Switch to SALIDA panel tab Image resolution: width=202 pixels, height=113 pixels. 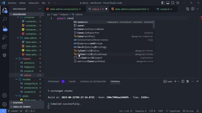point(72,82)
